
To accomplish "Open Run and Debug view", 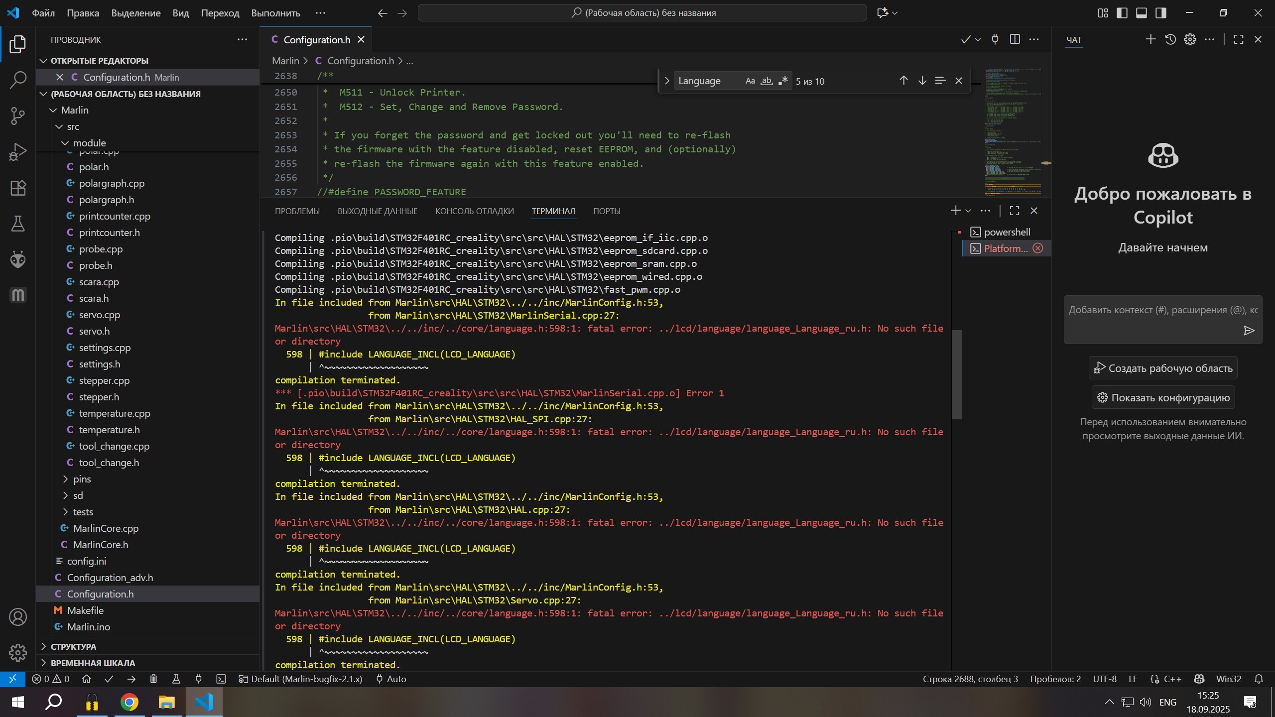I will 18,152.
